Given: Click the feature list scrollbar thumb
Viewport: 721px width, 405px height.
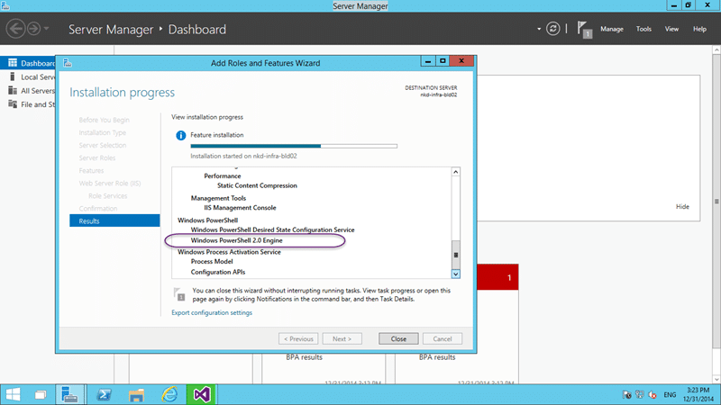Looking at the screenshot, I should [456, 255].
